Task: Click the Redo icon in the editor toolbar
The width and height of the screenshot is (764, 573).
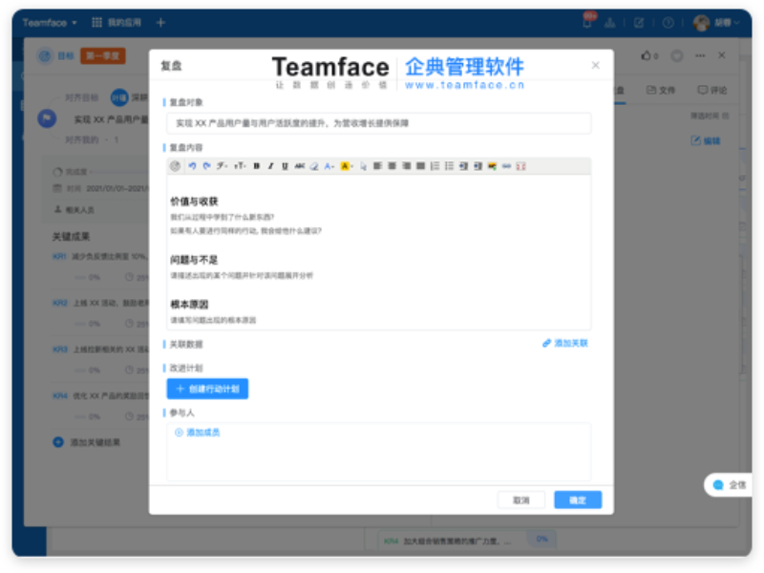Action: coord(205,165)
